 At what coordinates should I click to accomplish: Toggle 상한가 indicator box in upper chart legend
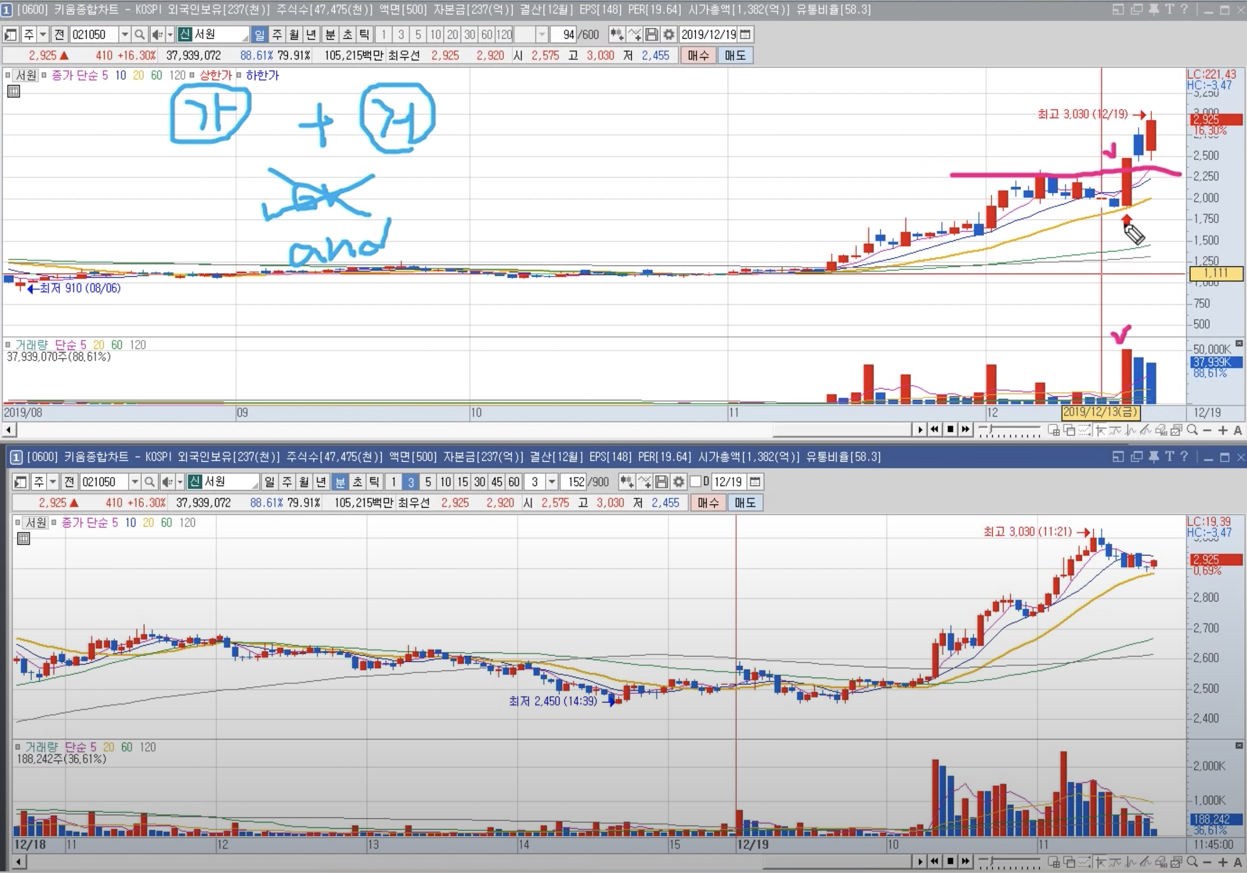pyautogui.click(x=192, y=75)
